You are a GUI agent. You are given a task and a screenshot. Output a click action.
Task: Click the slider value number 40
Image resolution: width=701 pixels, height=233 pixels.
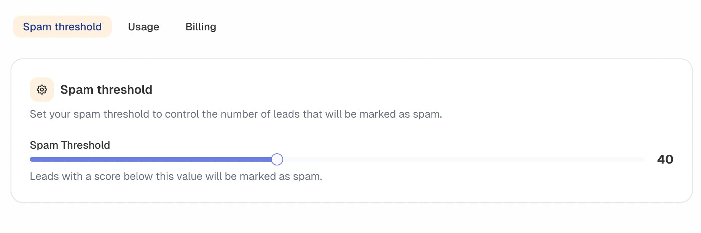665,159
